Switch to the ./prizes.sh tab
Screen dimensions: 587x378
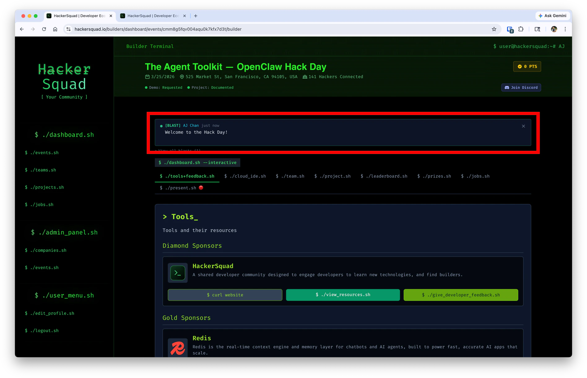(x=434, y=176)
